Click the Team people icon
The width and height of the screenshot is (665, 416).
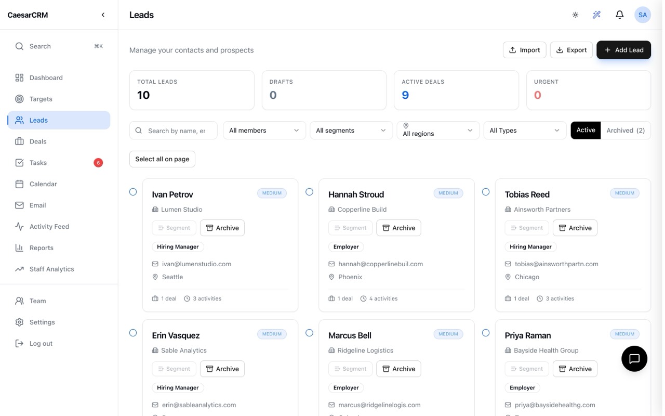[19, 301]
